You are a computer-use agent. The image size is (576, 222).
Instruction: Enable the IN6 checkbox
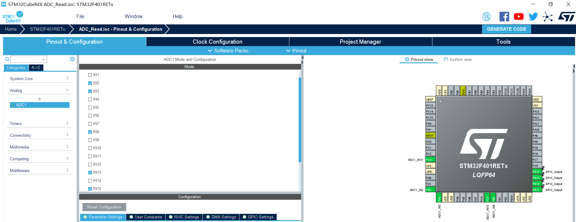[x=90, y=116]
